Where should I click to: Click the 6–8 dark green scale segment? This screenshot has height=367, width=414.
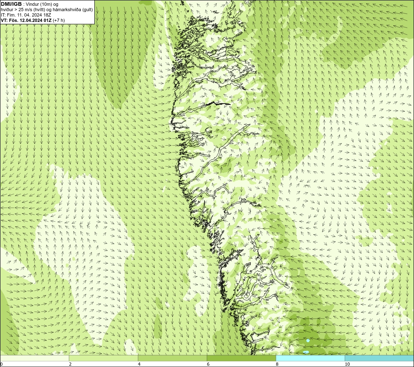[241, 358]
